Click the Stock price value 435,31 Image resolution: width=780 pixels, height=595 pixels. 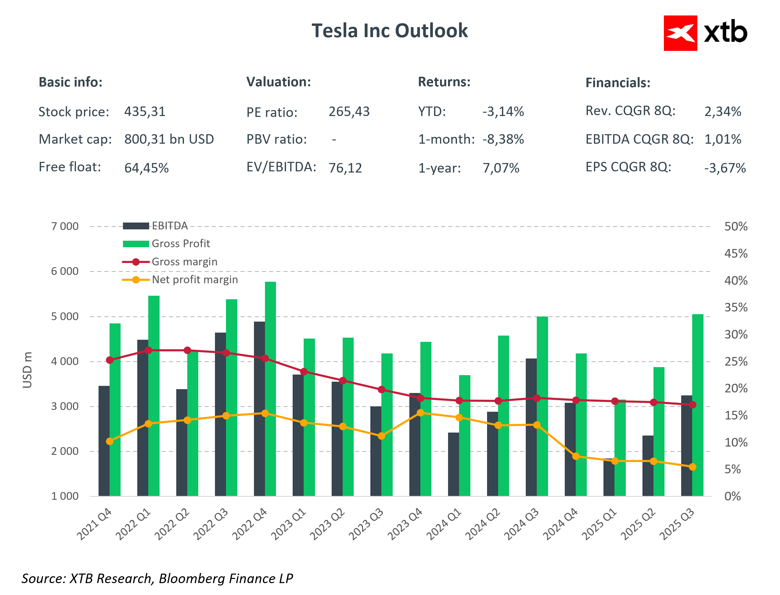(145, 112)
